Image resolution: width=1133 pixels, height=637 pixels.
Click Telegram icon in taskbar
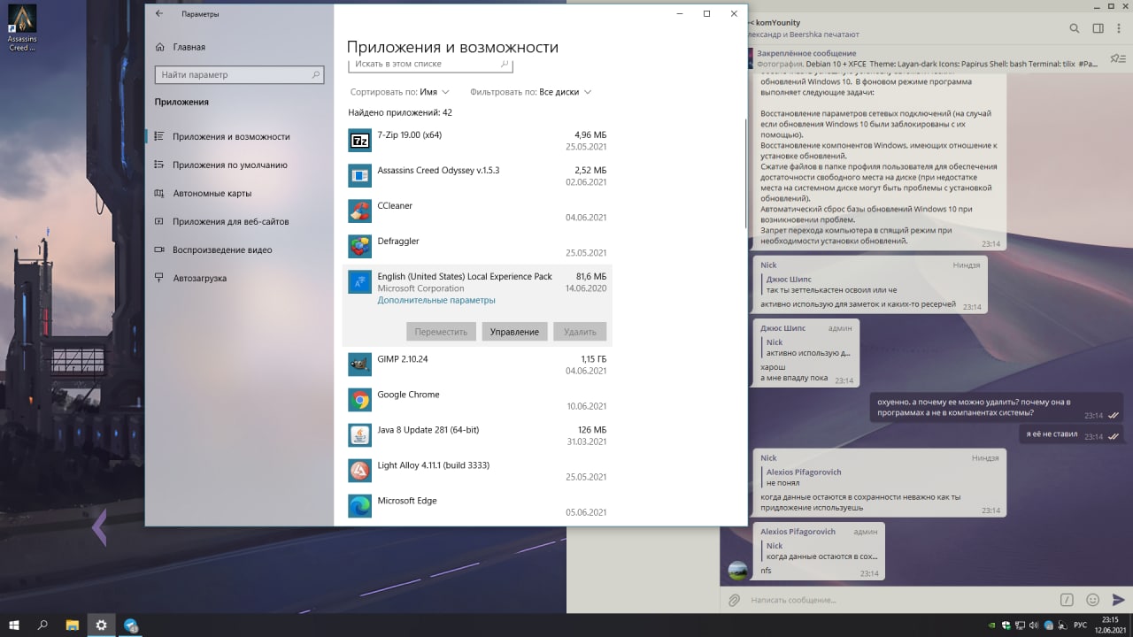(x=131, y=625)
